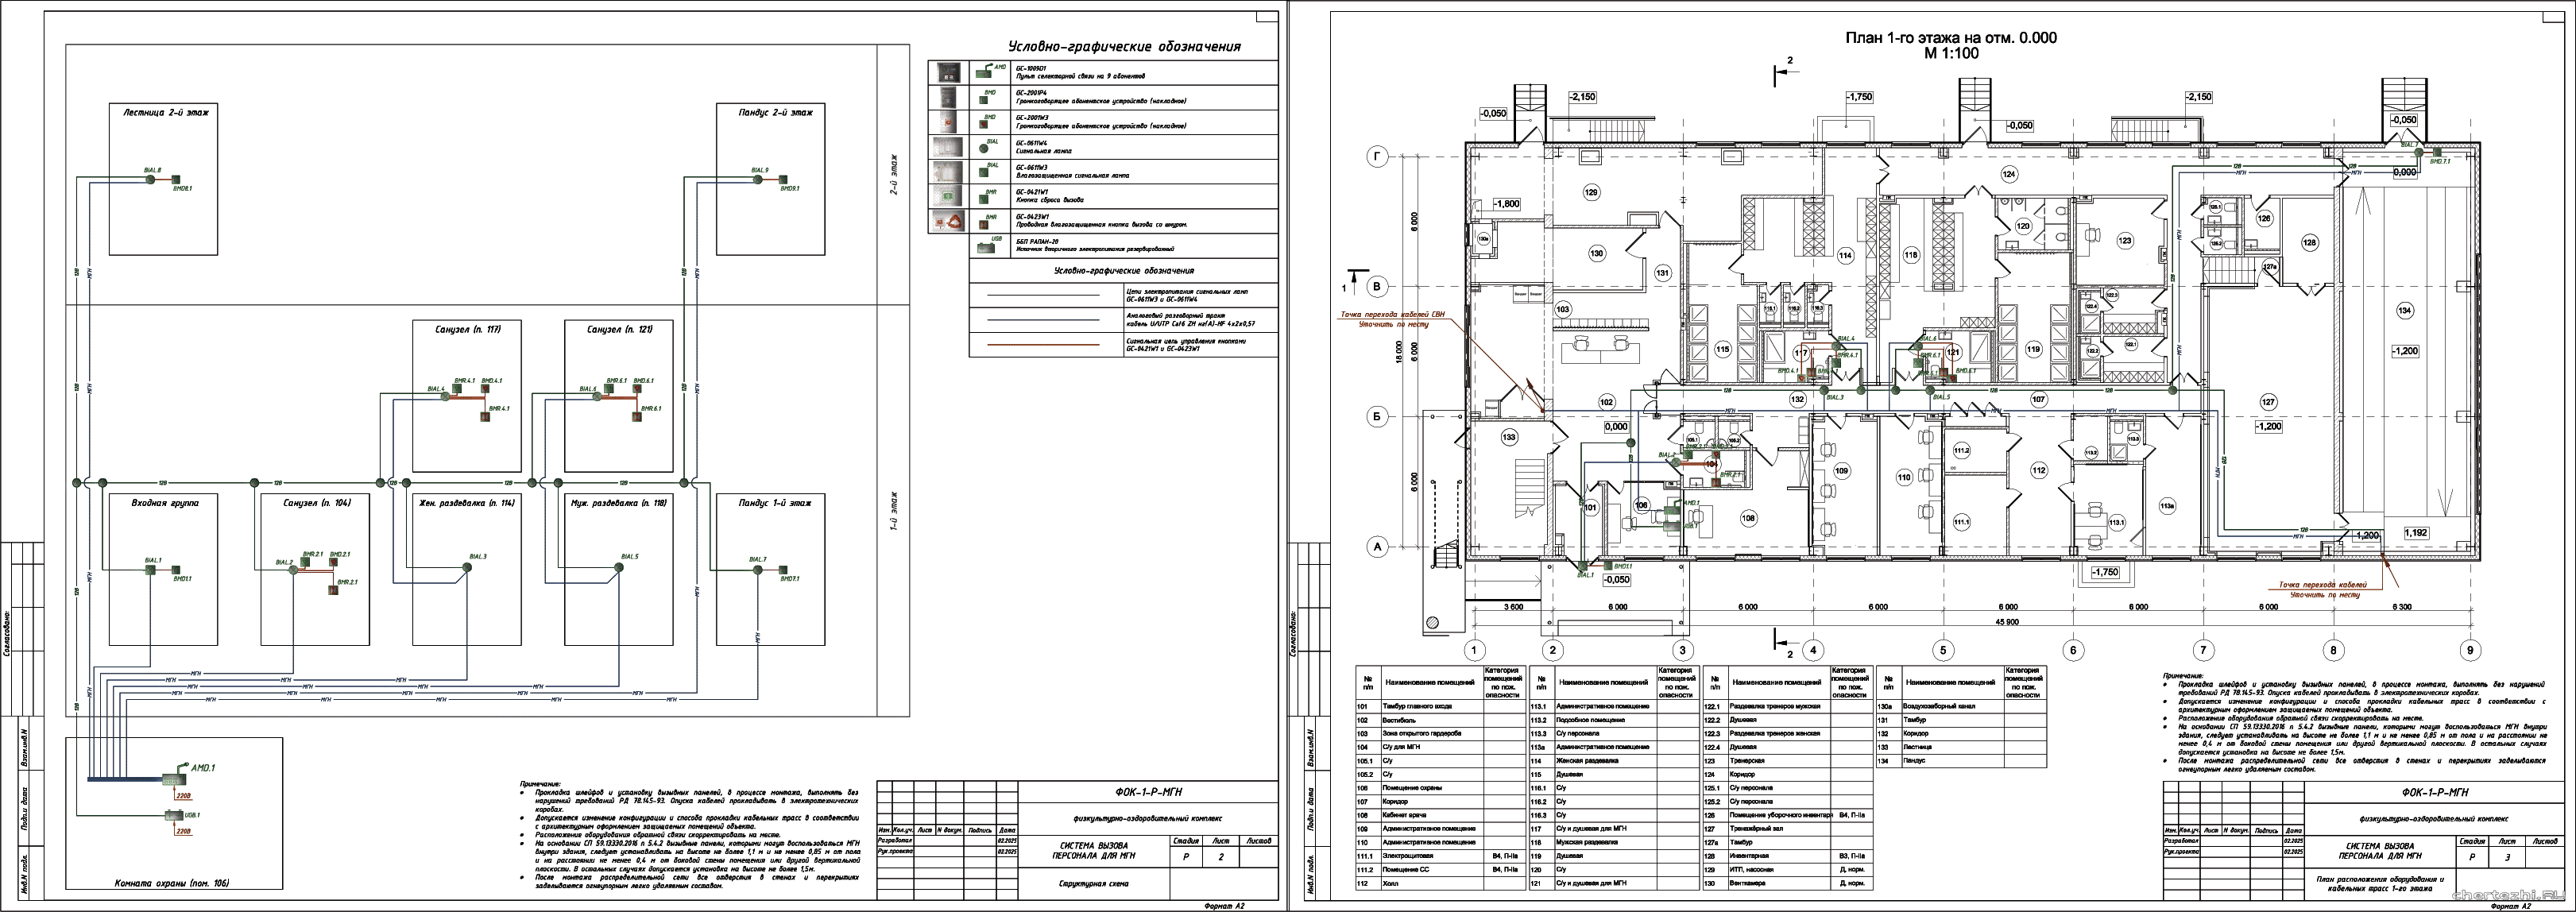The image size is (2576, 912).
Task: Click the room number 127 bubble on the plan
Action: click(2268, 401)
